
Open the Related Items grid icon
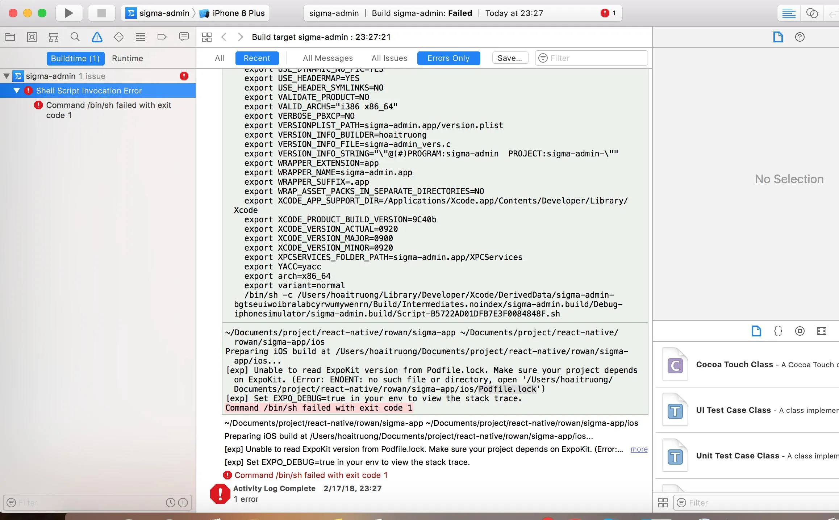[x=207, y=37]
